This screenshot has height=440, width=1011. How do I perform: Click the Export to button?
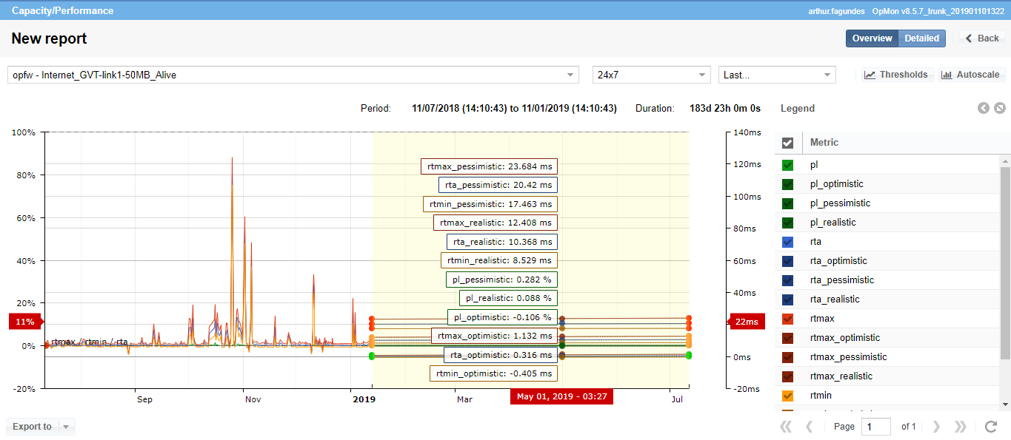[x=32, y=427]
